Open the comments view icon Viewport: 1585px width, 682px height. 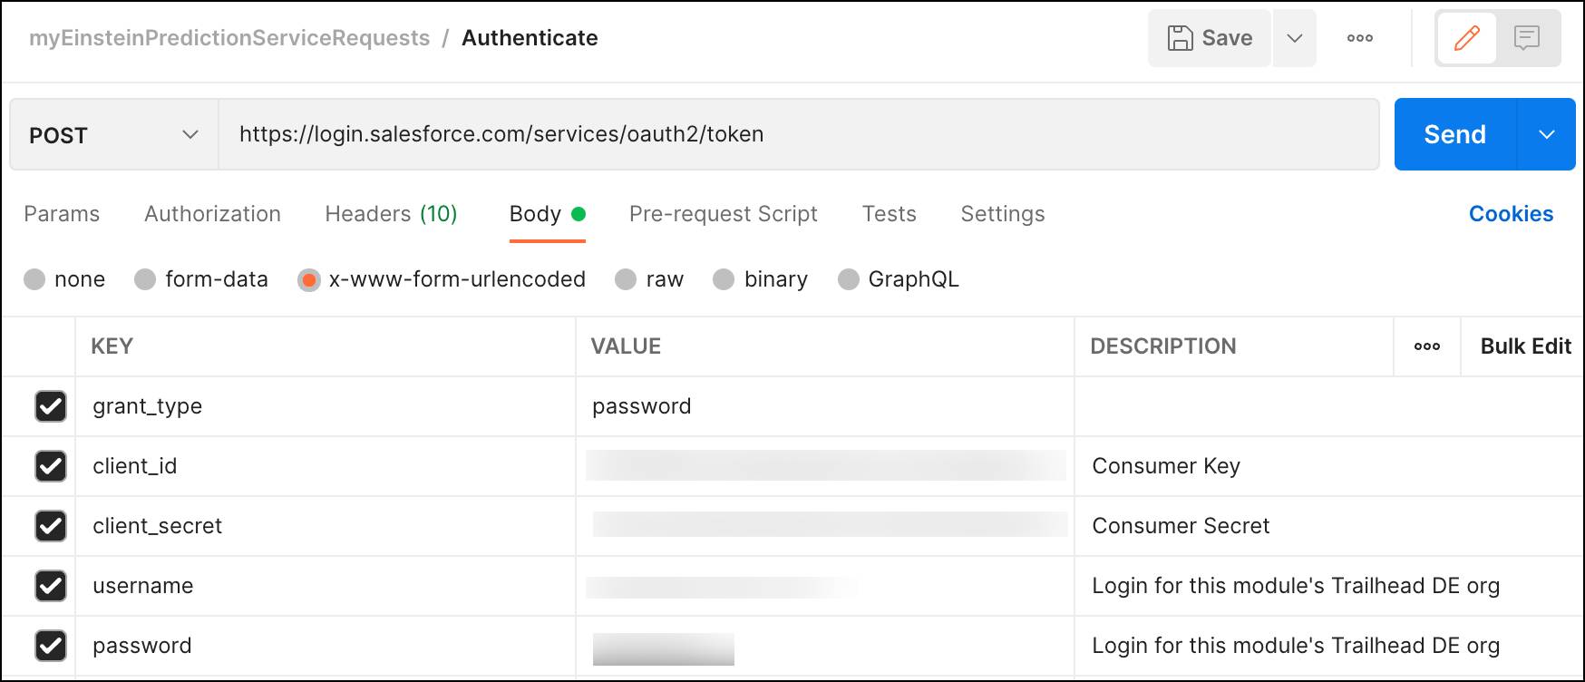[1527, 38]
